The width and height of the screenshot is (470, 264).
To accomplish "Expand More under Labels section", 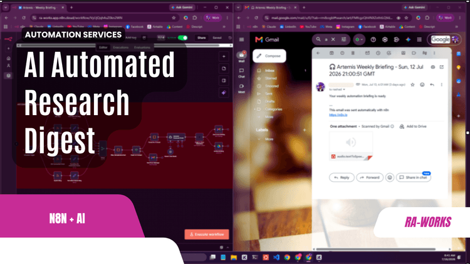I will [x=269, y=139].
